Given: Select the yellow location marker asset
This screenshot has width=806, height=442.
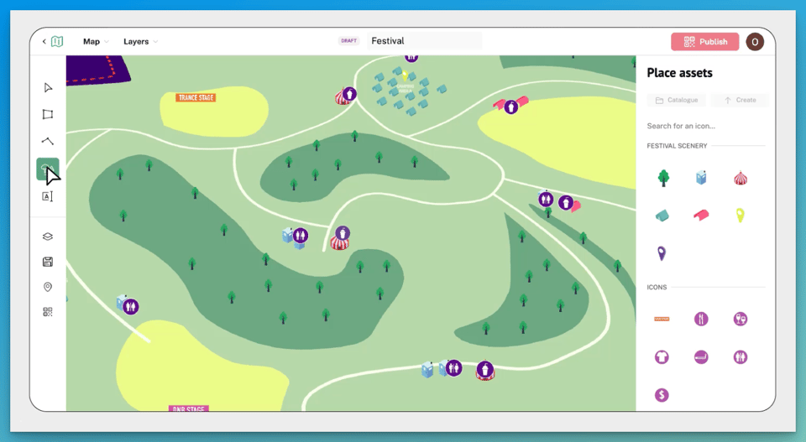Looking at the screenshot, I should click(740, 216).
